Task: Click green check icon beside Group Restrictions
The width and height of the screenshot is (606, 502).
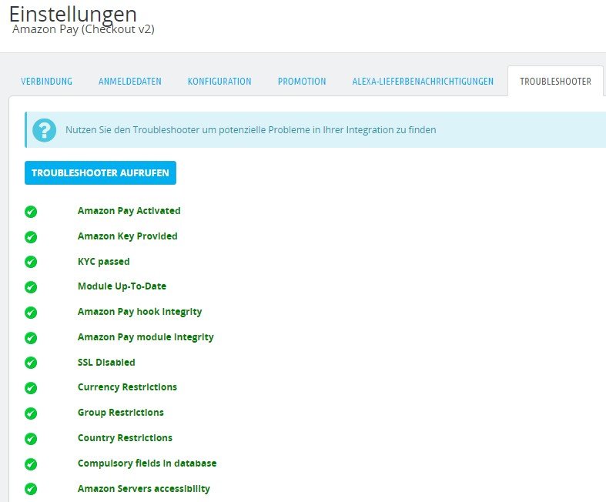Action: pyautogui.click(x=31, y=413)
